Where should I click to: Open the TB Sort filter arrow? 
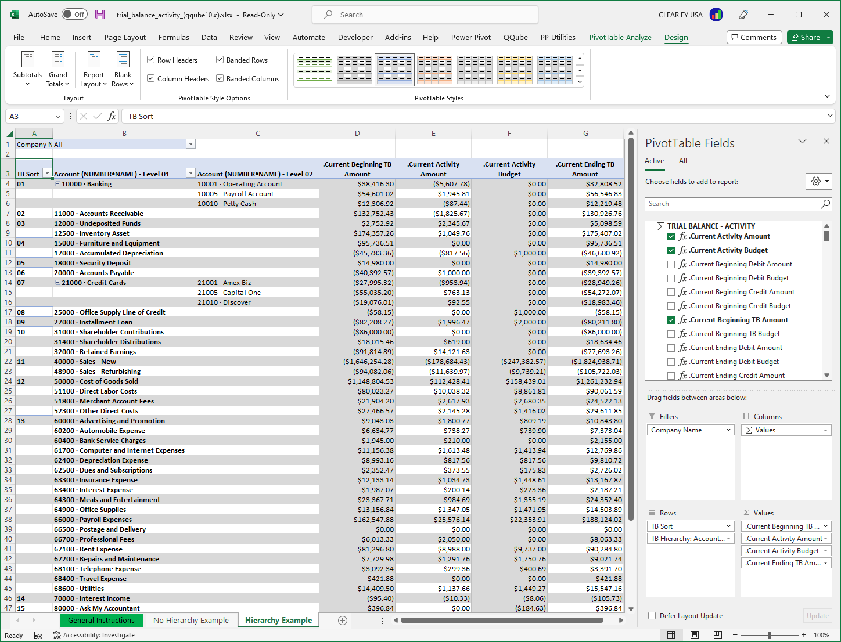point(46,173)
